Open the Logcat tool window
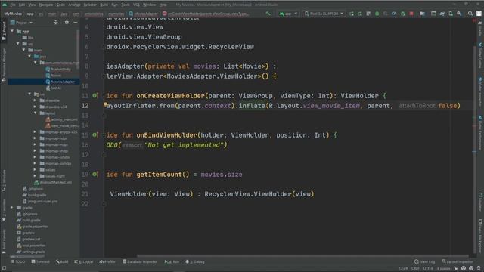Viewport: 484px width, 272px height. 84,262
